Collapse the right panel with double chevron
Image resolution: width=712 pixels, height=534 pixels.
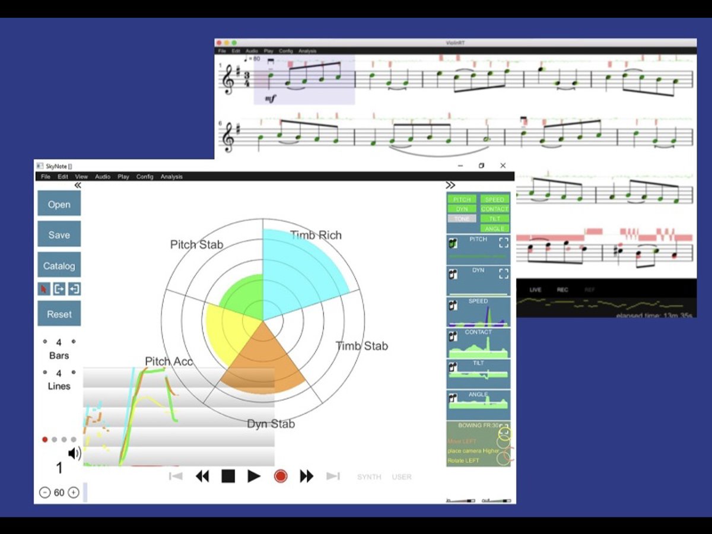point(450,186)
